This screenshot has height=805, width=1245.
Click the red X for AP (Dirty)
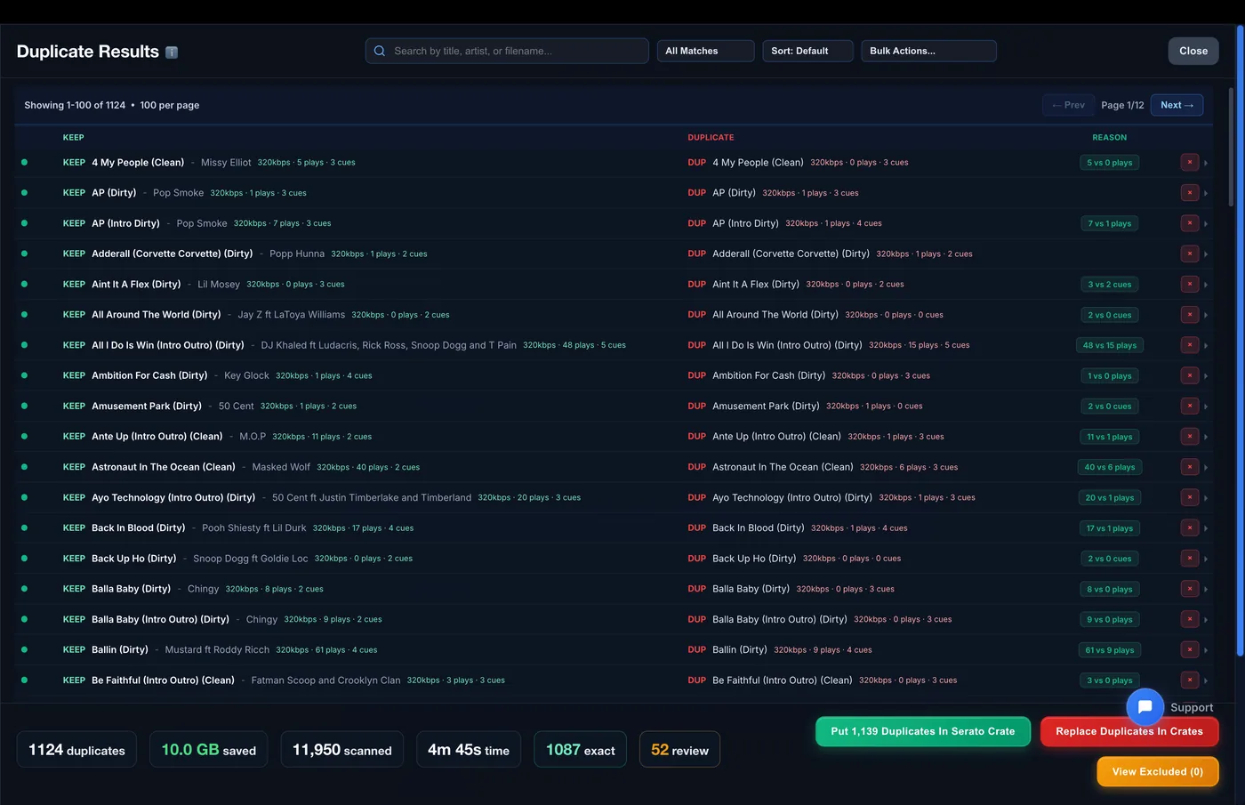1190,193
